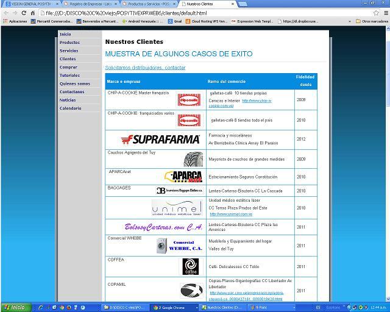
Task: Open the Aplicaciones apps shortcut
Action: pos(15,21)
